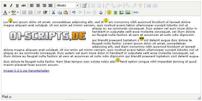Center-align the text

38,6
